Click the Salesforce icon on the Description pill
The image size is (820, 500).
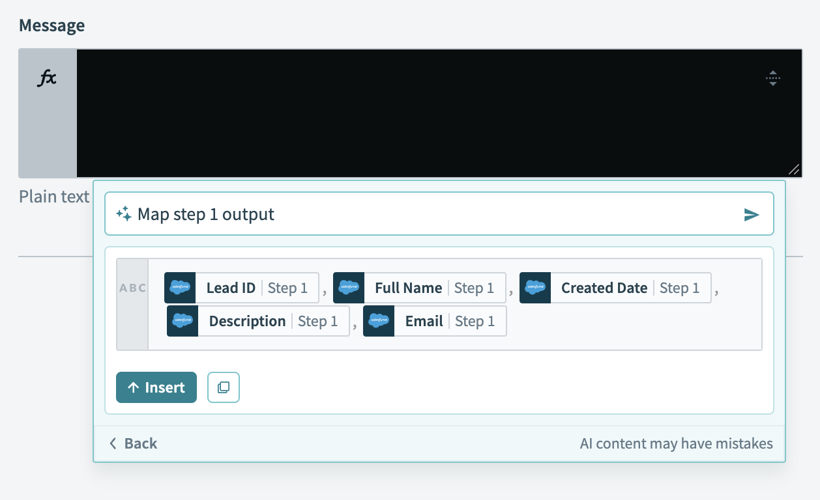[x=183, y=321]
